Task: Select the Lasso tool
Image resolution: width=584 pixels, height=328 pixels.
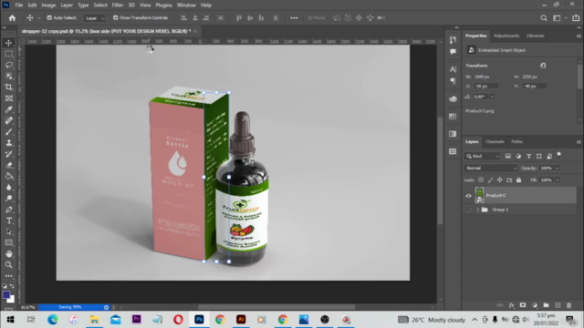Action: point(9,65)
